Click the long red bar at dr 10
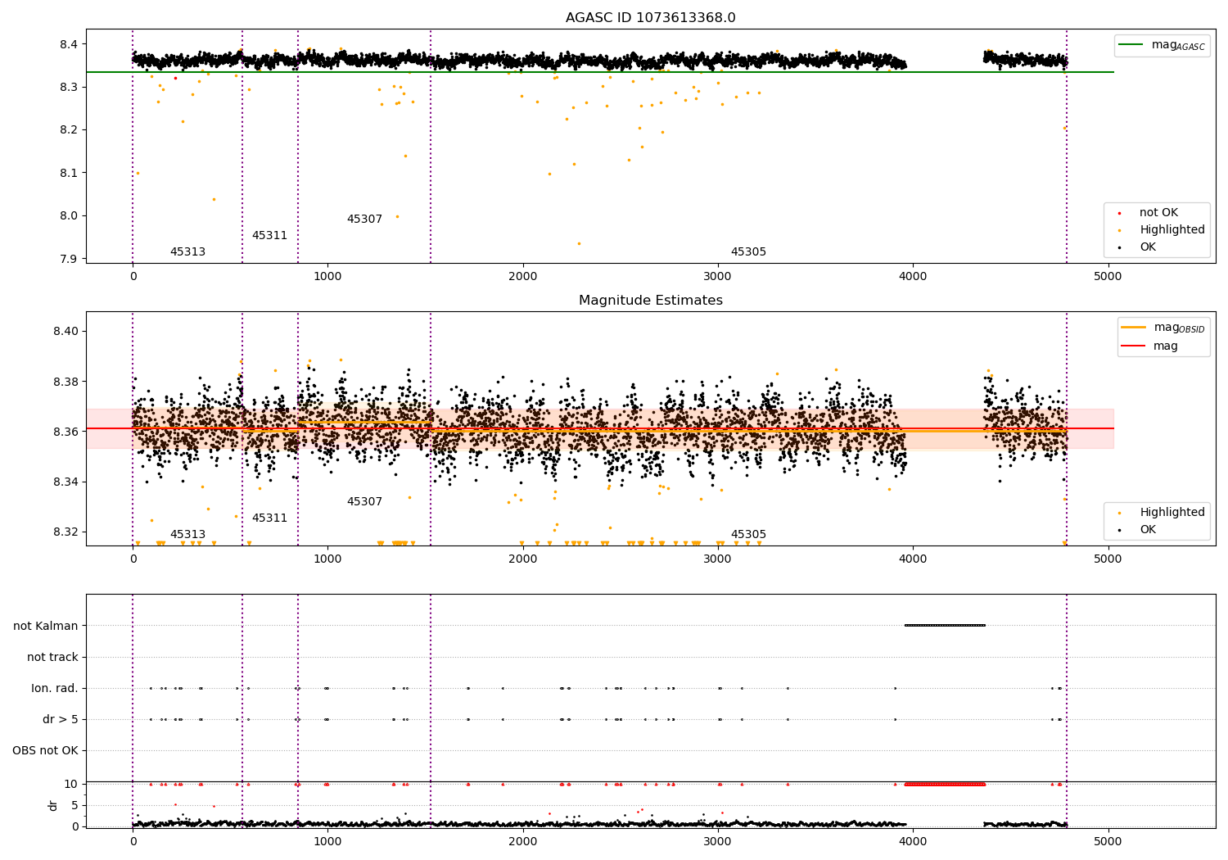 point(945,784)
